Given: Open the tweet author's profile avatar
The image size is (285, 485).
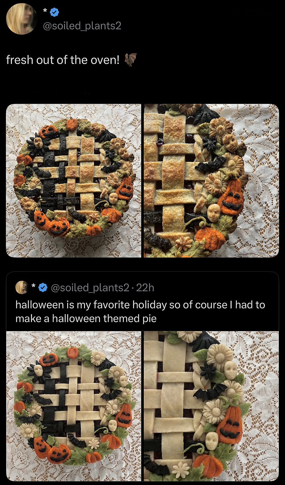Looking at the screenshot, I should pyautogui.click(x=22, y=19).
